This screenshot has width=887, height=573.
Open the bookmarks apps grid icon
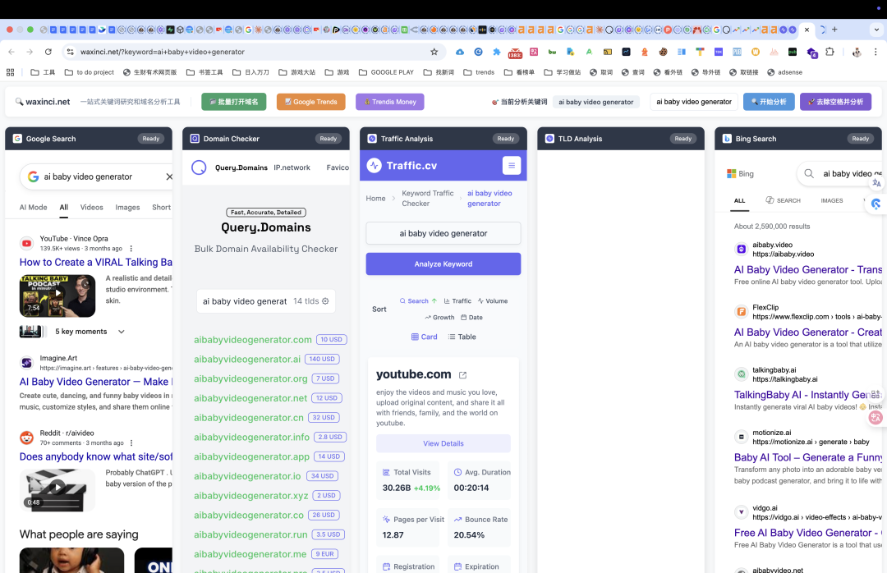10,72
